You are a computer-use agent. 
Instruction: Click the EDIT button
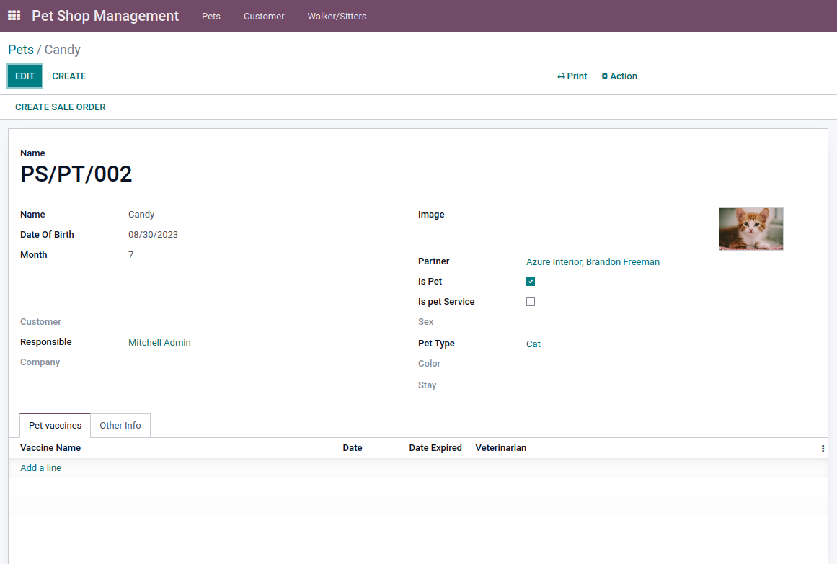pyautogui.click(x=25, y=76)
